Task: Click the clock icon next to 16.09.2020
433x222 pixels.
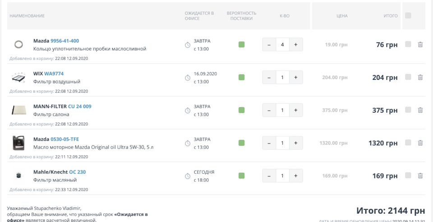Action: coord(188,78)
